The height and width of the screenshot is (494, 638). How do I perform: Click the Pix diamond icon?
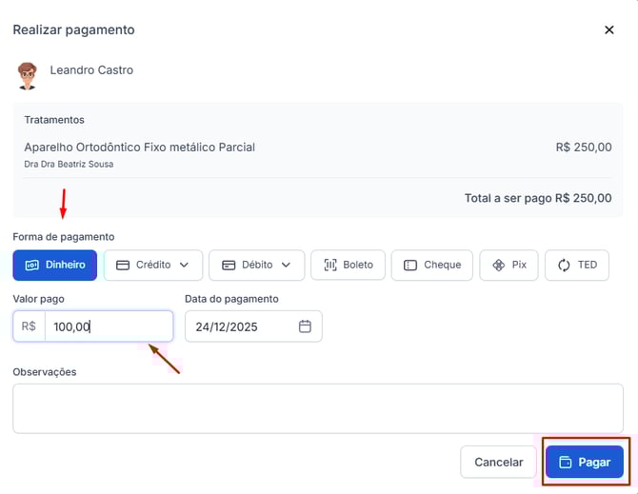(x=498, y=265)
